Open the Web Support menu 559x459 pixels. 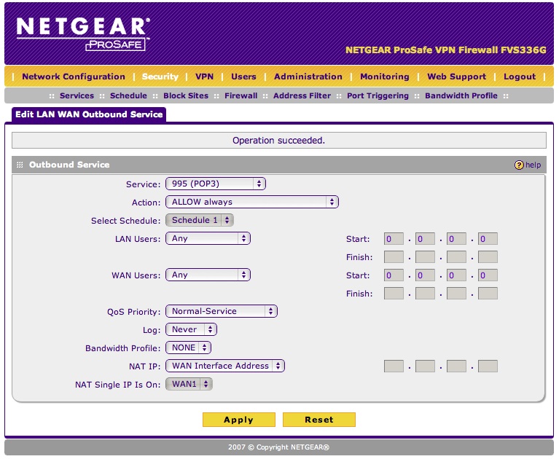pos(457,76)
